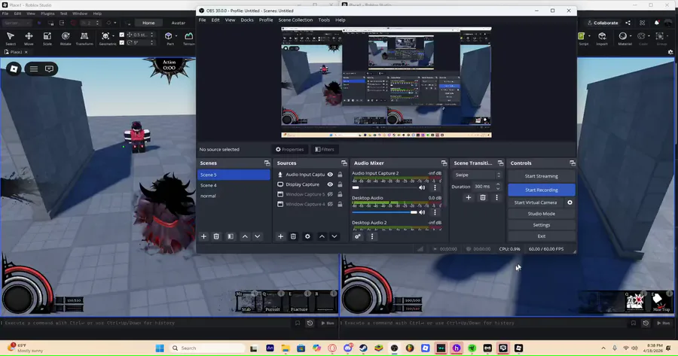This screenshot has width=678, height=356.
Task: Delete selected source with Sources trash icon
Action: (293, 236)
